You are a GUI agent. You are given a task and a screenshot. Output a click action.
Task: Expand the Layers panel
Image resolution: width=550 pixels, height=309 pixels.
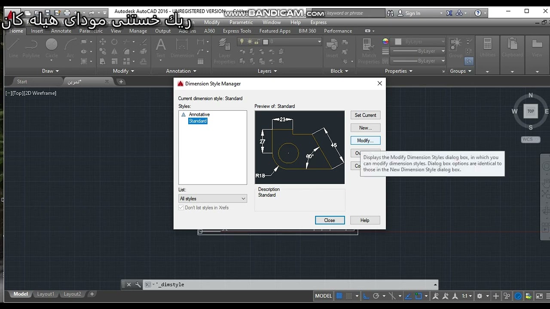click(267, 71)
